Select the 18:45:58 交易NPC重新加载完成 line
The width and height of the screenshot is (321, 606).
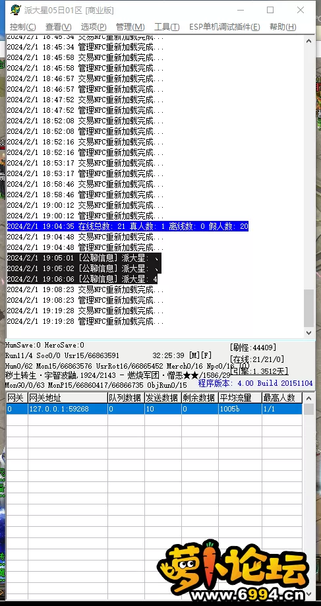point(86,57)
